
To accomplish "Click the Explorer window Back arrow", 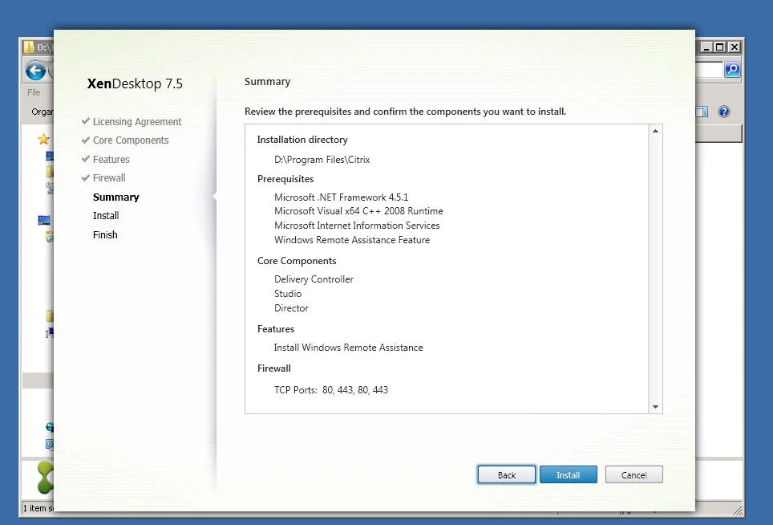I will click(35, 71).
